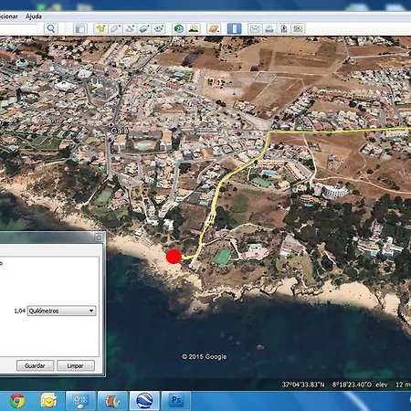411x411 pixels.
Task: Click the search magnifier button
Action: click(x=51, y=29)
